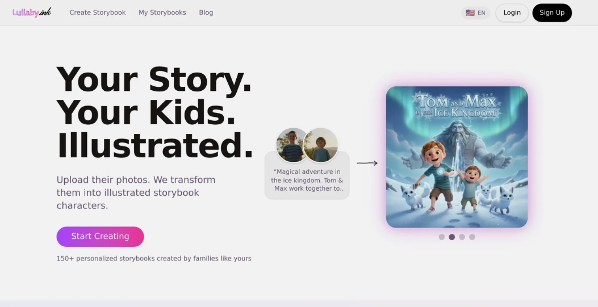Click the Start Creating button
Screen dimensions: 598x307
[100, 237]
